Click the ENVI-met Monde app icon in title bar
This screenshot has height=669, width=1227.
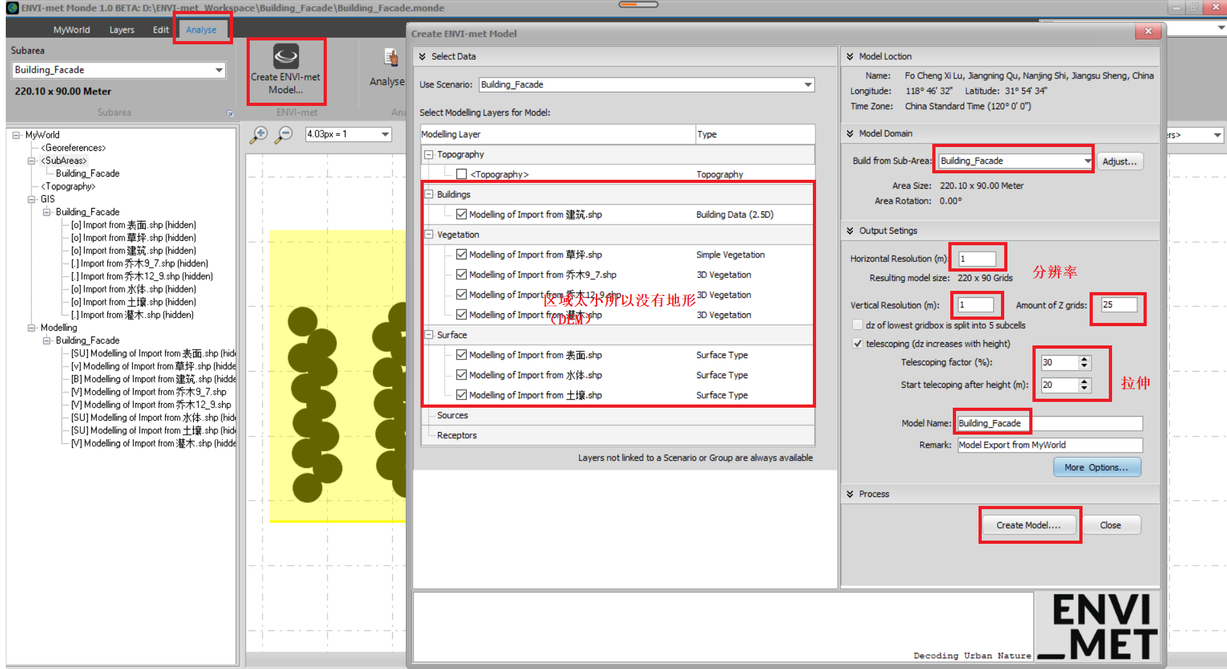[x=12, y=8]
